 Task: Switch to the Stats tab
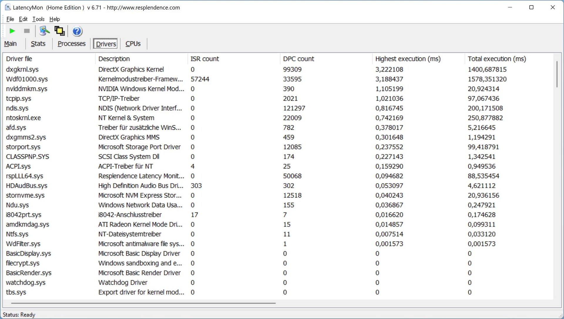38,44
